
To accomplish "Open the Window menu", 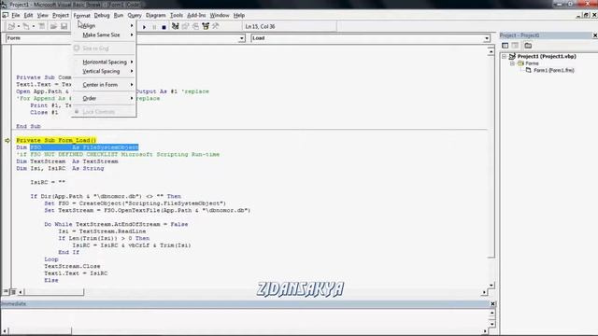I will (220, 15).
